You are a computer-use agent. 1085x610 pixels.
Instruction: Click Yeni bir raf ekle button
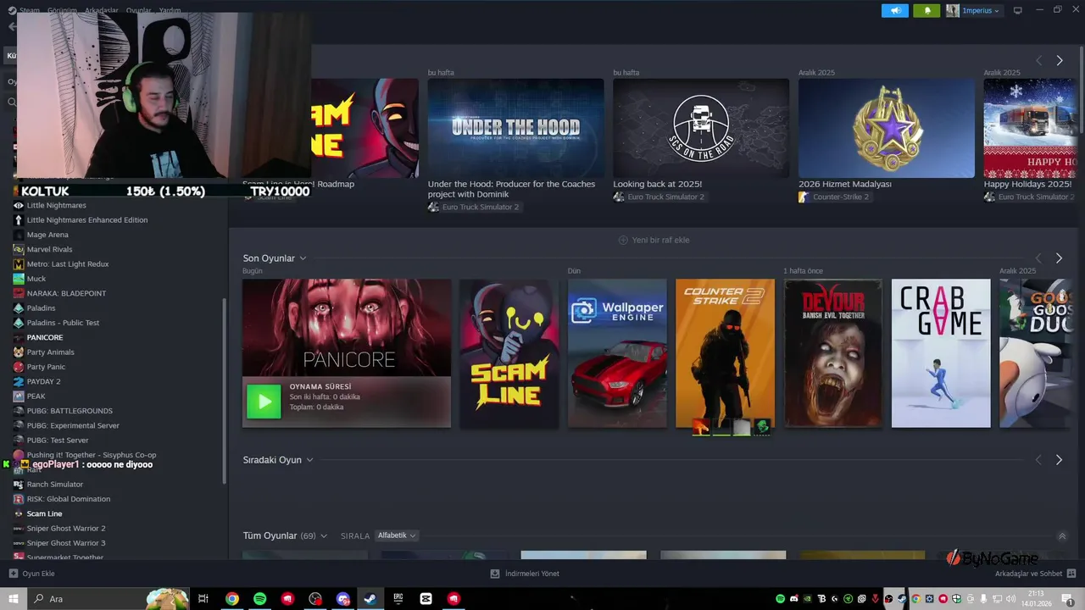pos(654,240)
